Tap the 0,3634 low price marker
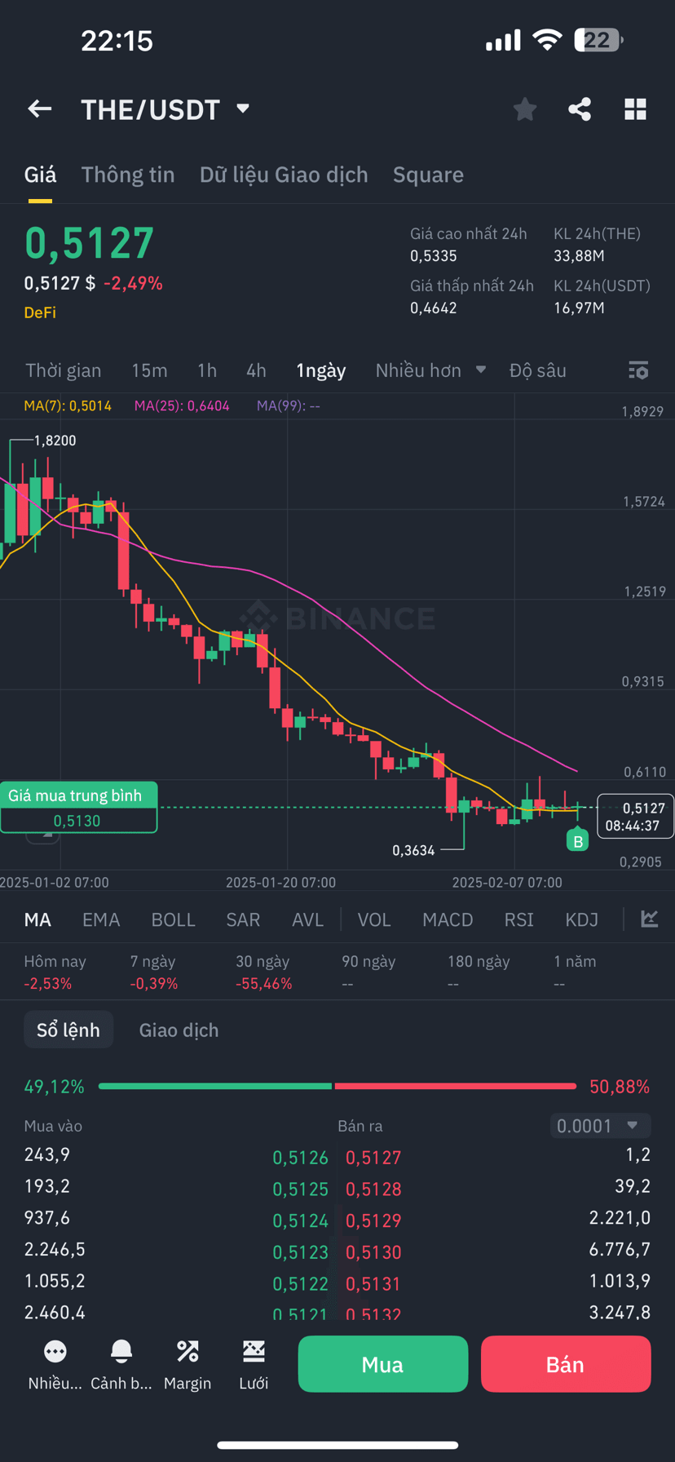 413,850
